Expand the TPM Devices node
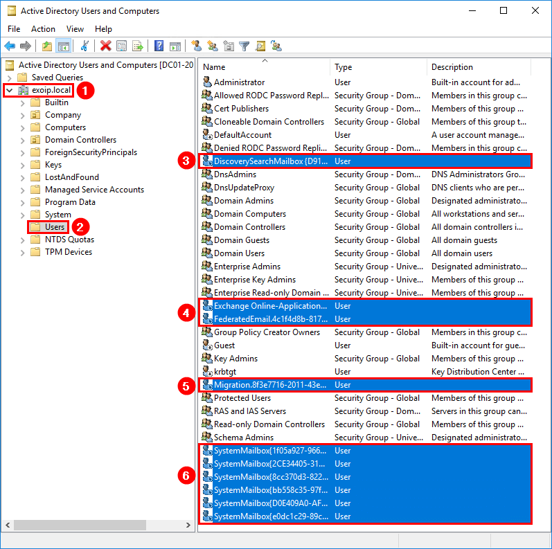The height and width of the screenshot is (549, 552). tap(23, 252)
